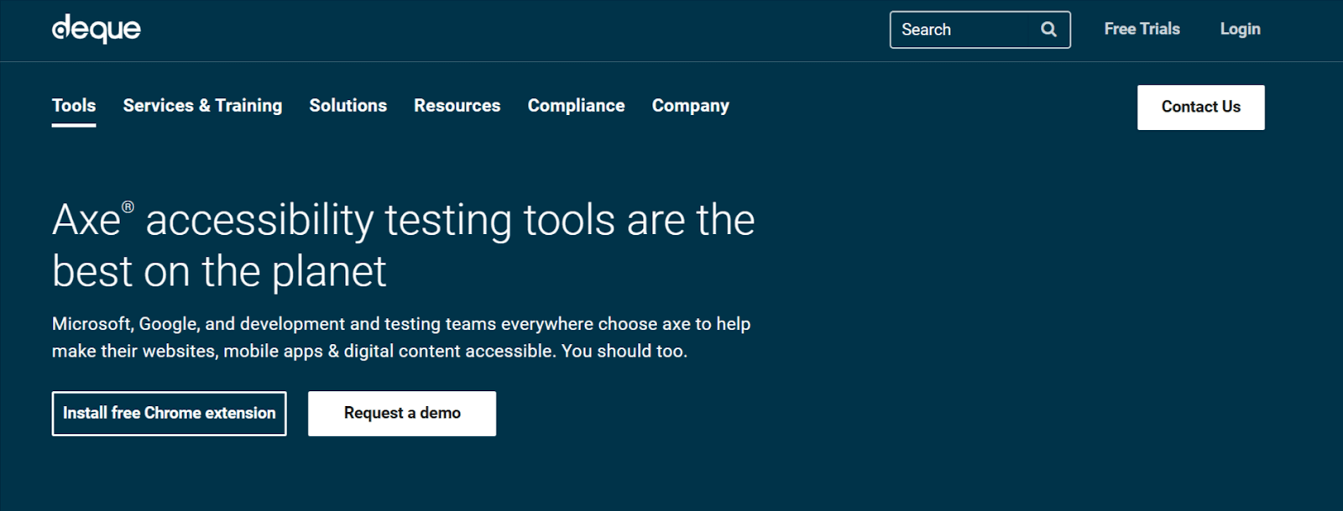Open the Solutions menu

(x=348, y=106)
